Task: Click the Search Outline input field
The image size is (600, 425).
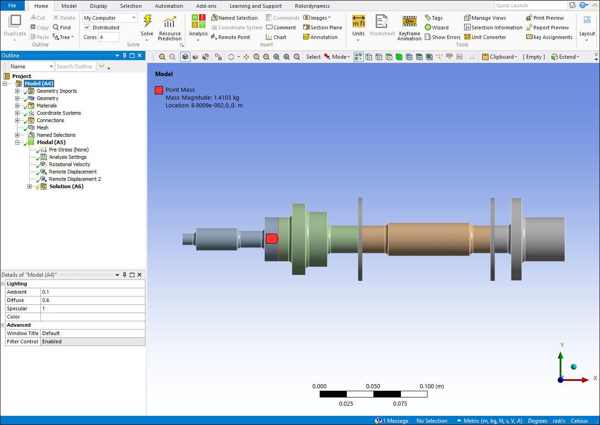Action: (75, 67)
